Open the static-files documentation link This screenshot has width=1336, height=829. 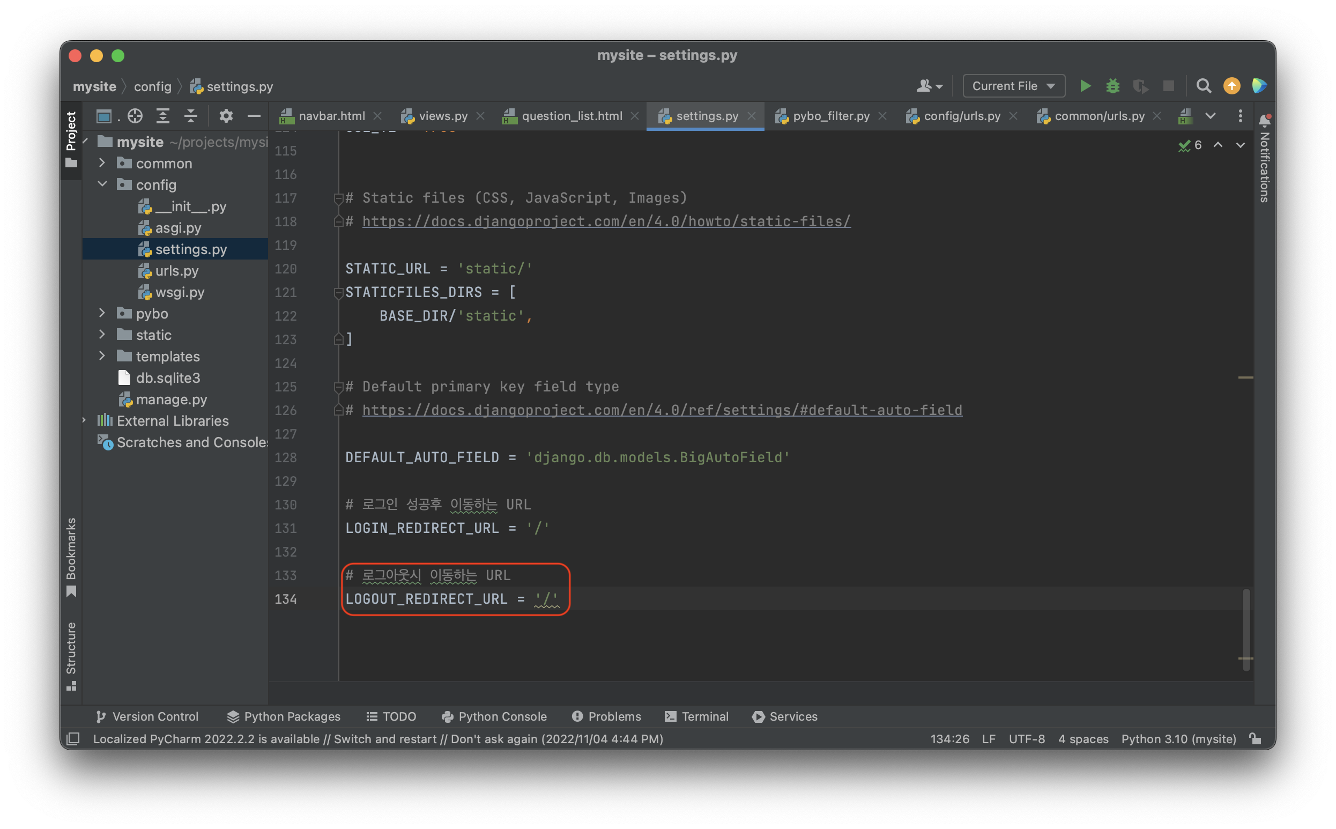[x=606, y=221]
